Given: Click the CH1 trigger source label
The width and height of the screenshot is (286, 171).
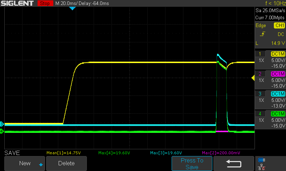Looking at the screenshot, I should click(280, 25).
